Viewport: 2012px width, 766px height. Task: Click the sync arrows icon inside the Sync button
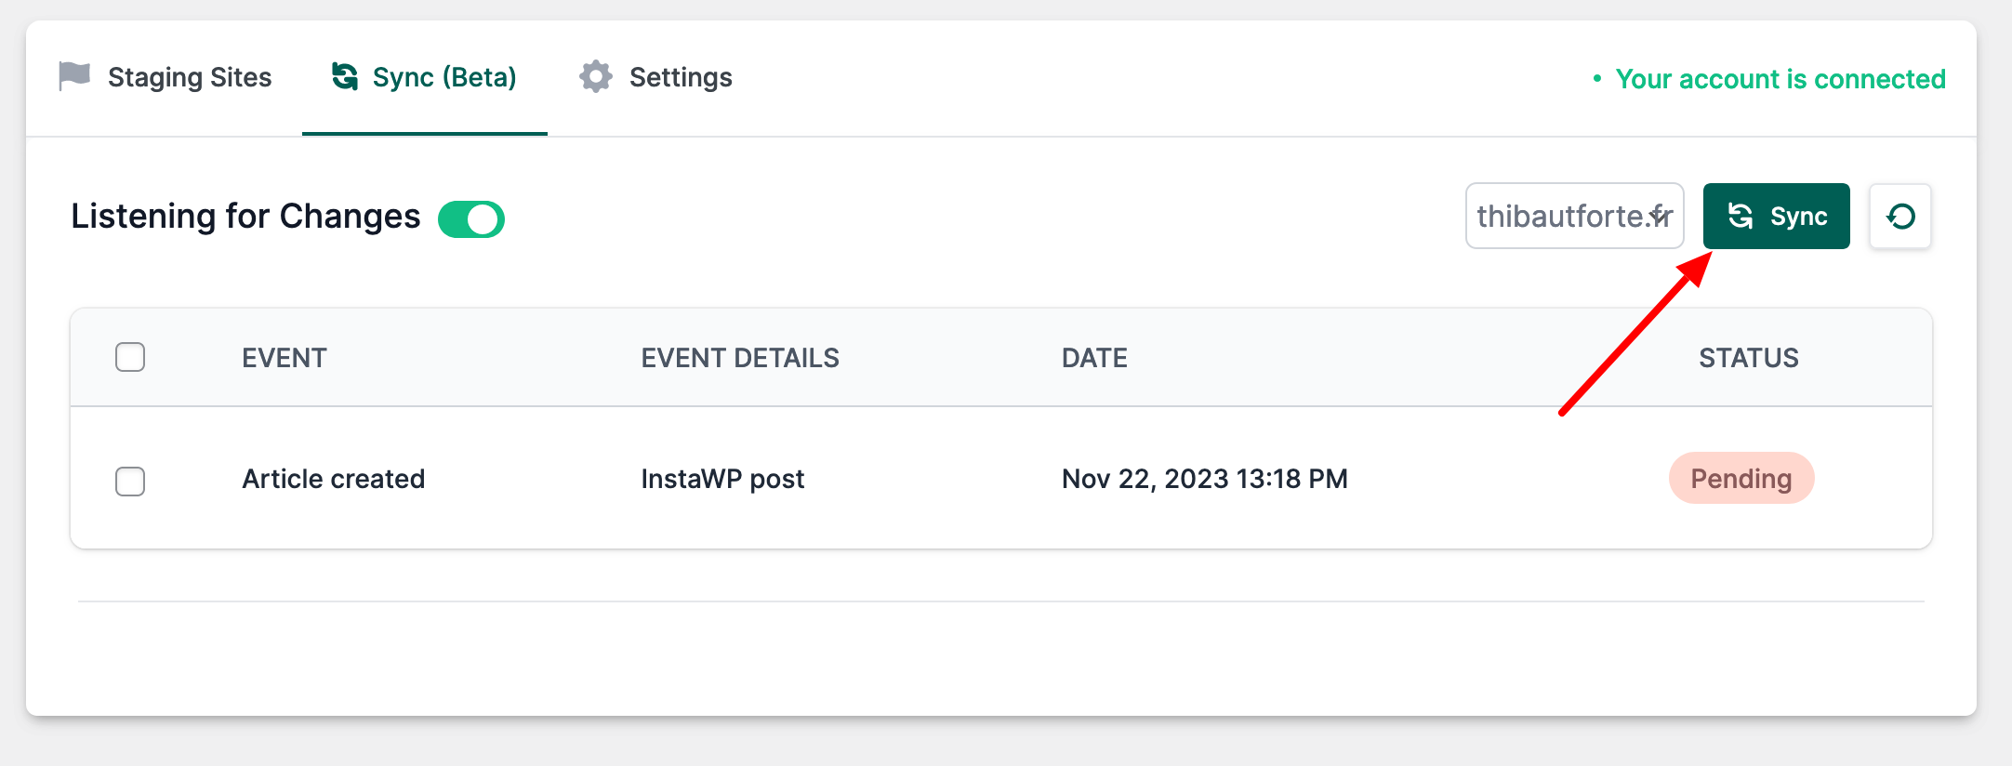point(1741,217)
